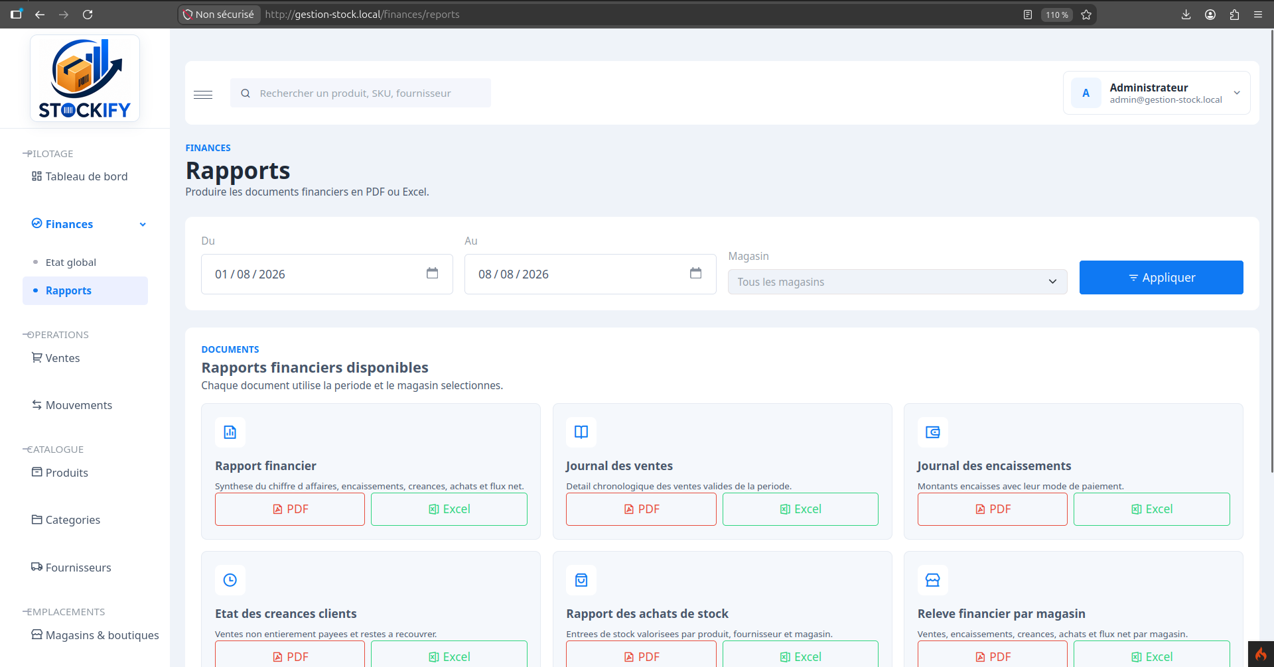Reload the browser page
1274x667 pixels.
click(x=88, y=15)
